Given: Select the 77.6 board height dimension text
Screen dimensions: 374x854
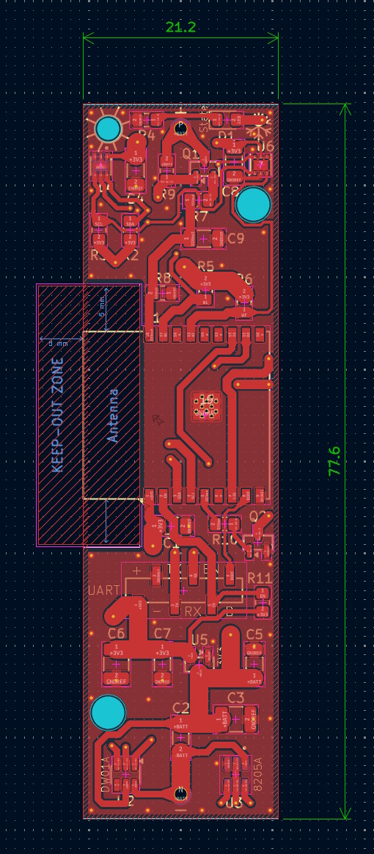Looking at the screenshot, I should tap(334, 460).
